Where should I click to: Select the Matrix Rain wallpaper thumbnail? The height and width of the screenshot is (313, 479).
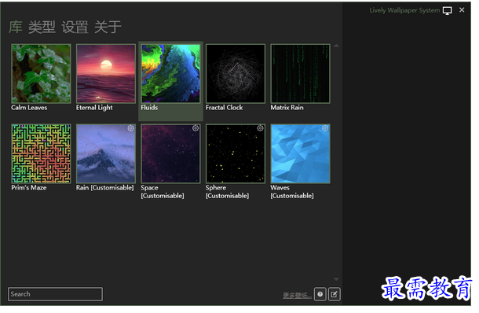click(x=300, y=73)
